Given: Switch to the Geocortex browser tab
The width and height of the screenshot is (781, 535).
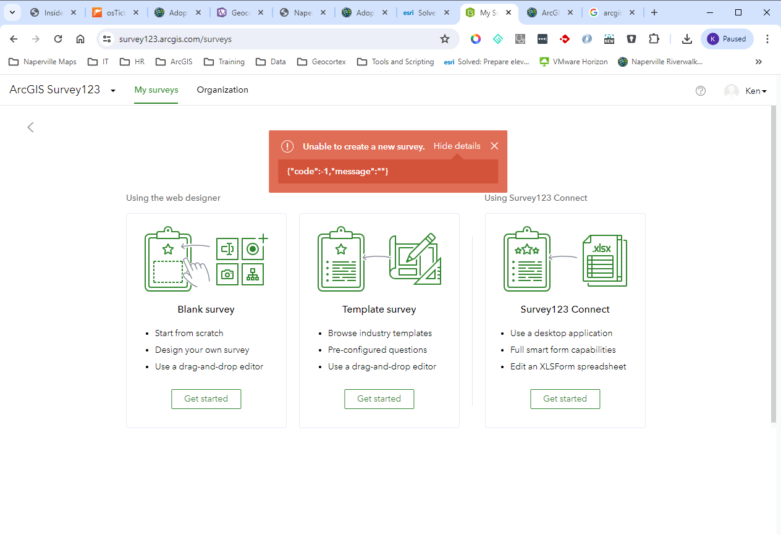Looking at the screenshot, I should [x=239, y=12].
